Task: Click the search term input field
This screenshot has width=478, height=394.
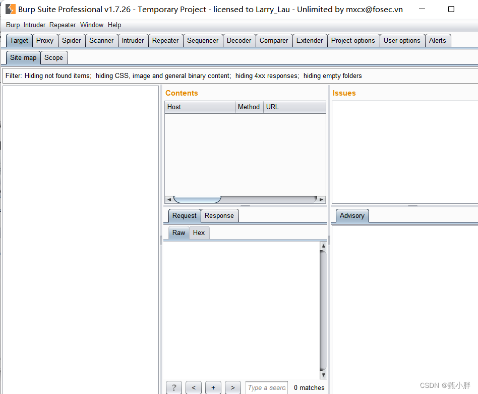Action: pos(267,387)
